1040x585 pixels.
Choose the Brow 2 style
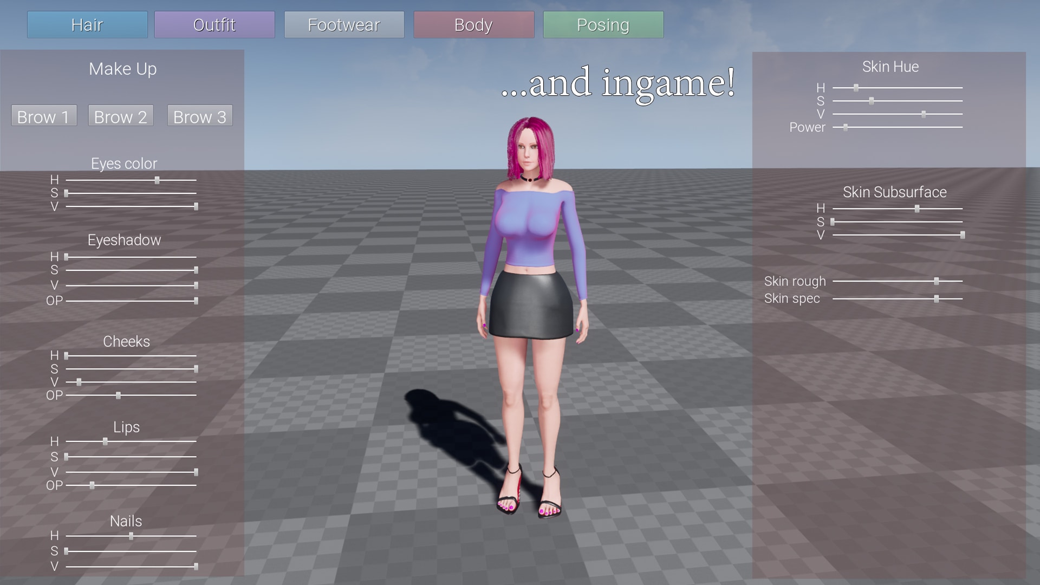coord(121,116)
